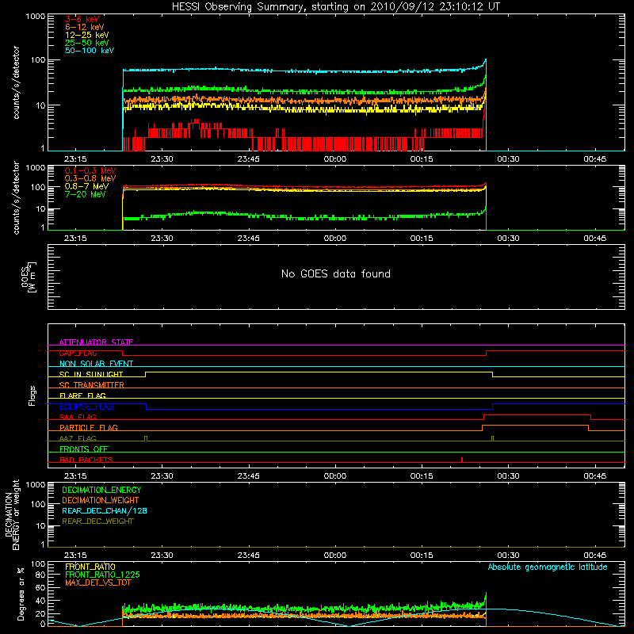Select the SC_IN_SUNLIGHT flag label
The height and width of the screenshot is (634, 634).
click(x=91, y=374)
